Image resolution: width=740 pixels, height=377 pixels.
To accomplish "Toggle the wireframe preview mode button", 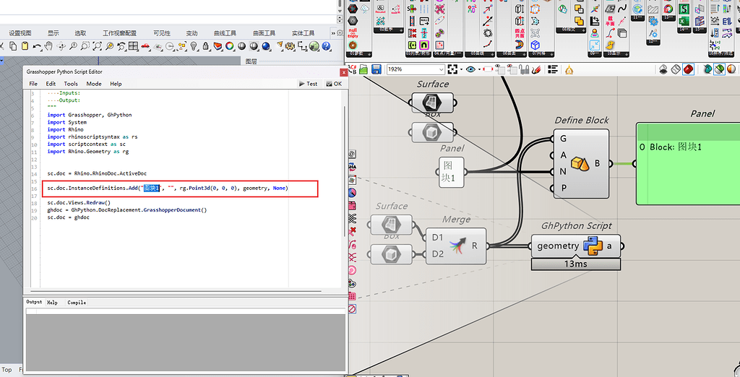I will point(676,69).
